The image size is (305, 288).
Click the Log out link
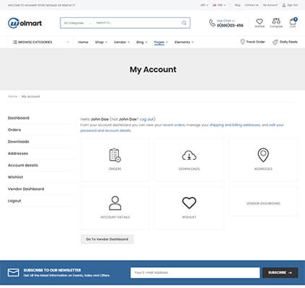[x=147, y=120]
